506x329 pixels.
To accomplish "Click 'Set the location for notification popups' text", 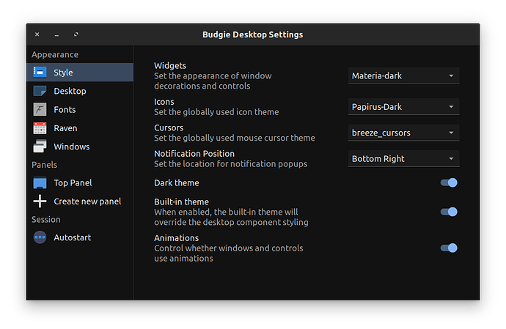I will click(x=230, y=164).
